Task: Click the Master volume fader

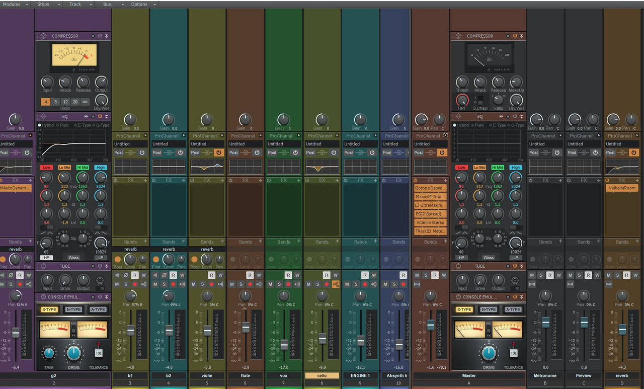Action: click(431, 326)
